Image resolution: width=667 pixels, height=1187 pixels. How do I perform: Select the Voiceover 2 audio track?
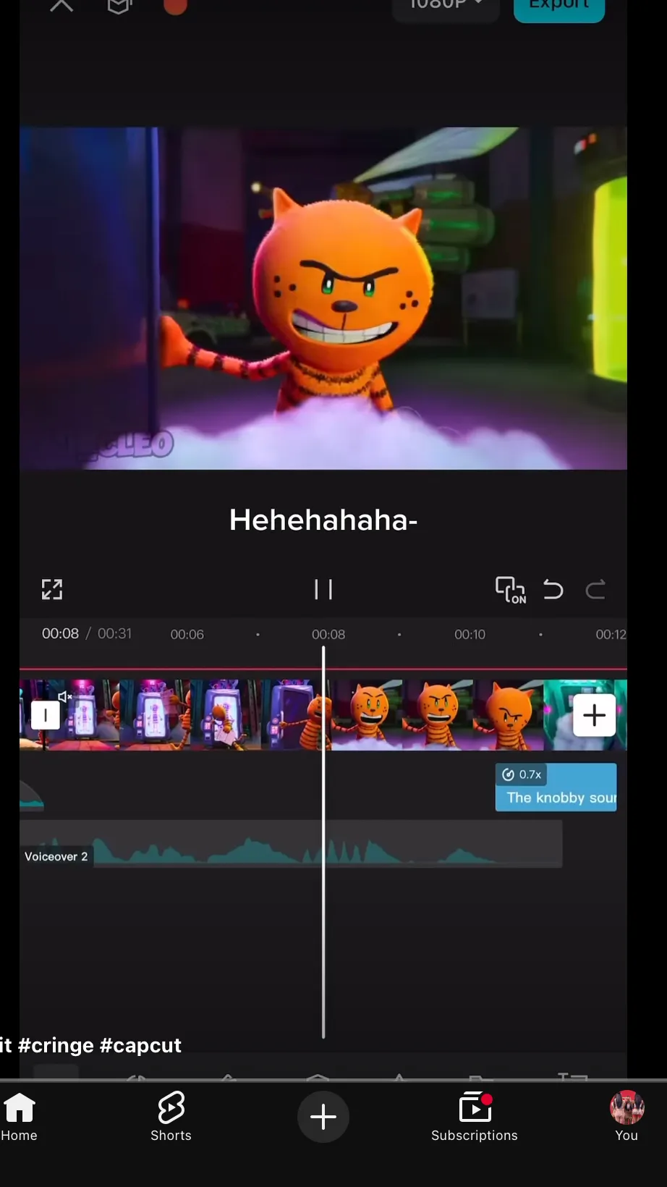[291, 844]
